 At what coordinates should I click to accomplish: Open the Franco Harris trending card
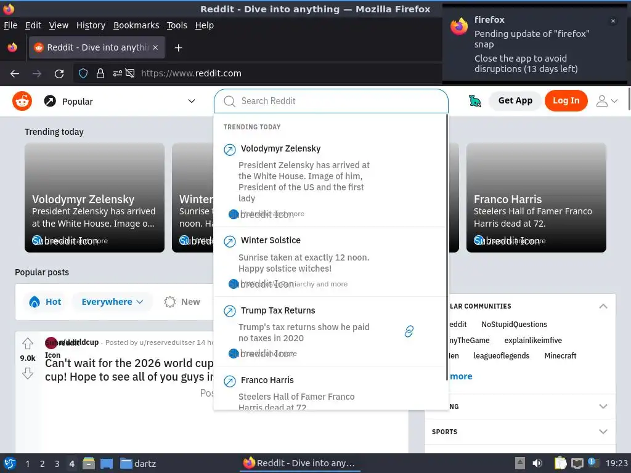[536, 198]
